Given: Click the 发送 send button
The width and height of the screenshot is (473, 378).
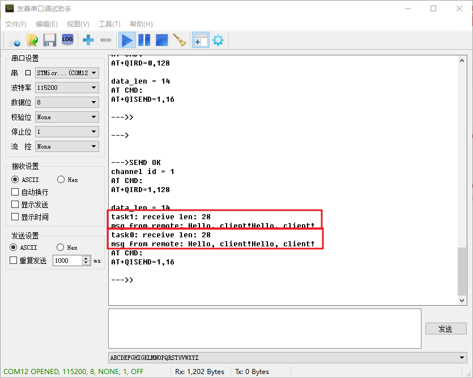Looking at the screenshot, I should point(446,329).
